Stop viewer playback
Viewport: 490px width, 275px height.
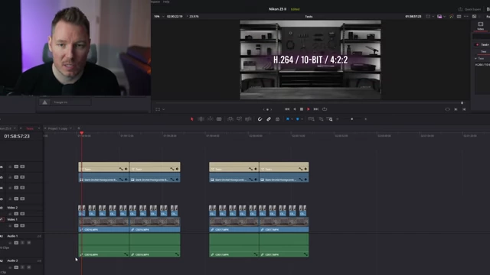pos(302,109)
